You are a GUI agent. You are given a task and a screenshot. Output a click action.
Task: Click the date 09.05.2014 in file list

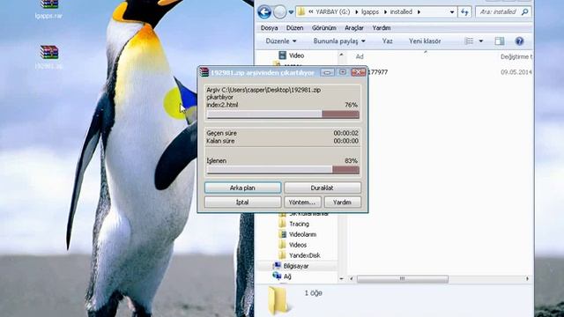pyautogui.click(x=516, y=72)
